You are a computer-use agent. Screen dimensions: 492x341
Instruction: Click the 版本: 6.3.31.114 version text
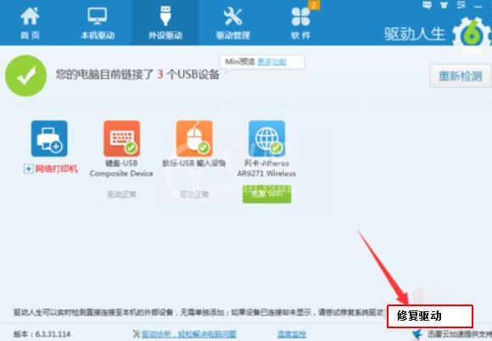pyautogui.click(x=42, y=334)
